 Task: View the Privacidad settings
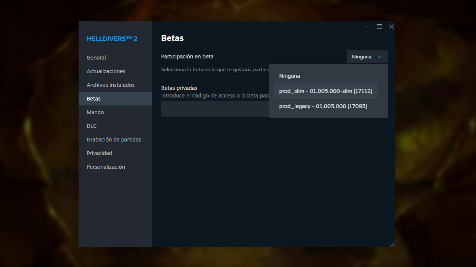coord(99,153)
